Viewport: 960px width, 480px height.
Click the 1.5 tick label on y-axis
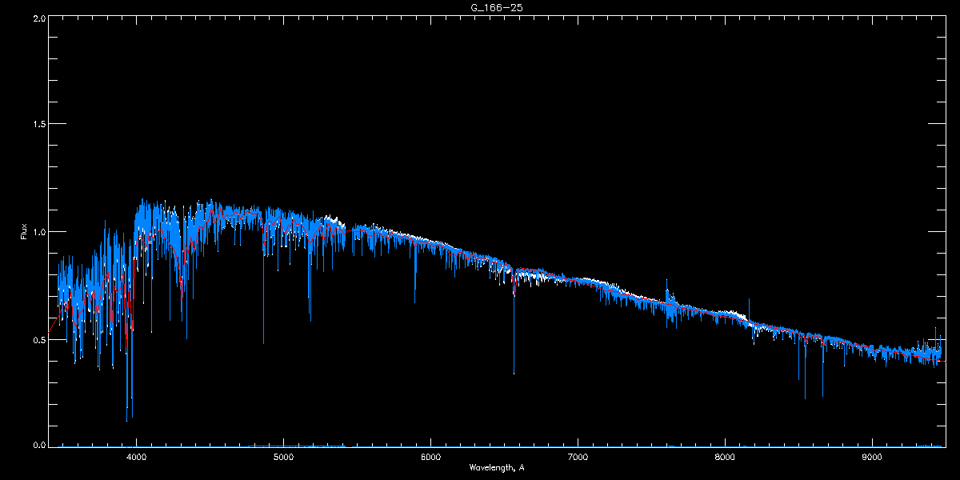[x=38, y=124]
